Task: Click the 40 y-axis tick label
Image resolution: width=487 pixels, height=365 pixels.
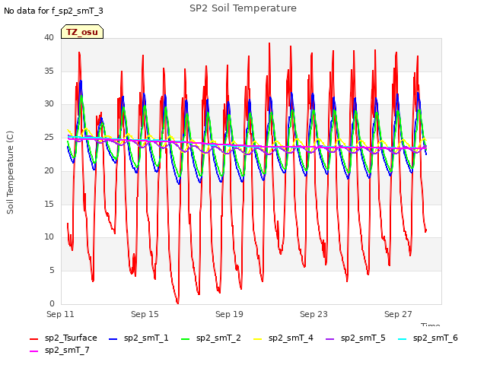Action: 49,37
